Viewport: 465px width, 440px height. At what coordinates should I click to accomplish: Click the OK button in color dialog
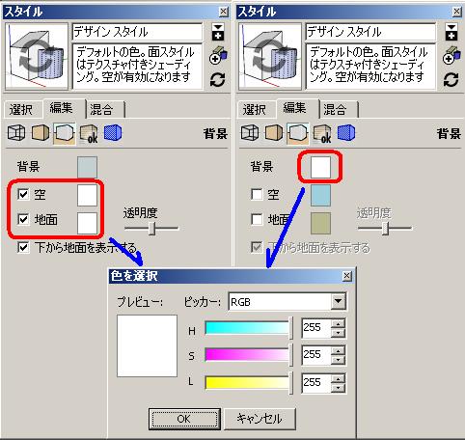tap(184, 419)
